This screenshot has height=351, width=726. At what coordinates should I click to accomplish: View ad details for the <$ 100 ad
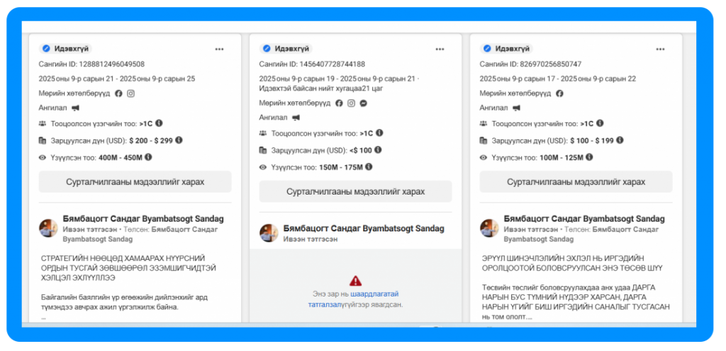tap(355, 192)
